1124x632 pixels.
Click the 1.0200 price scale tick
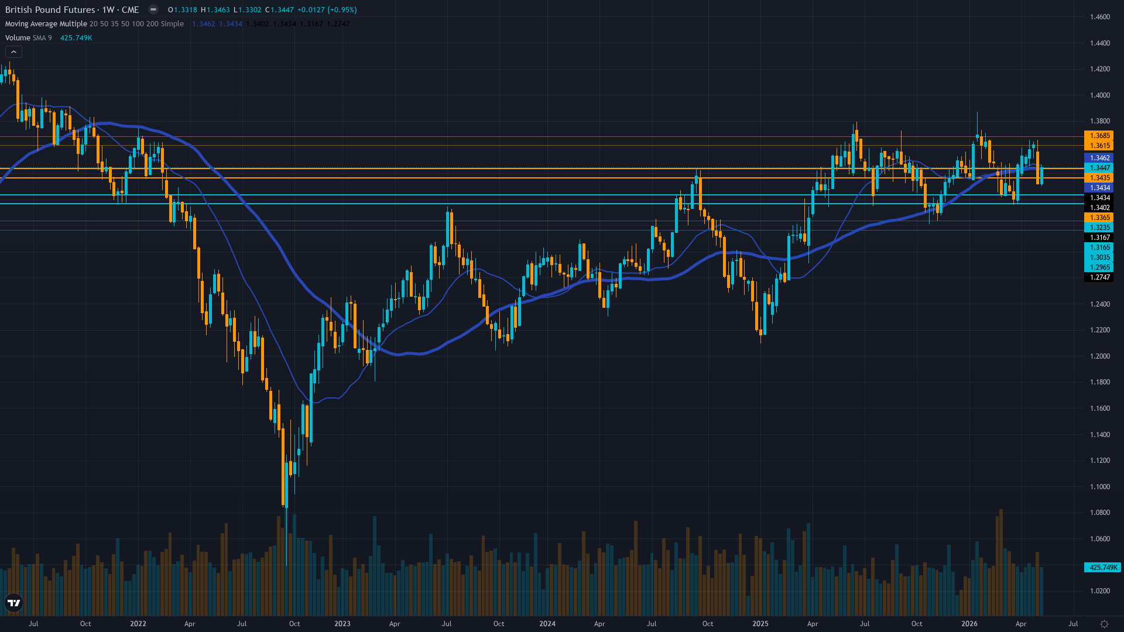point(1099,591)
